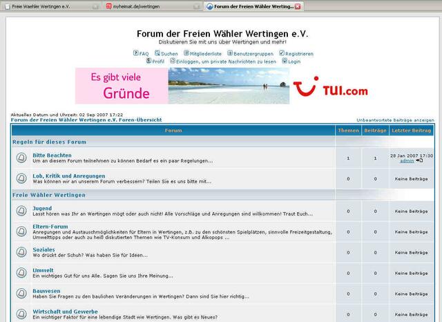Click the admin user link in last post
This screenshot has width=442, height=322.
click(x=407, y=161)
